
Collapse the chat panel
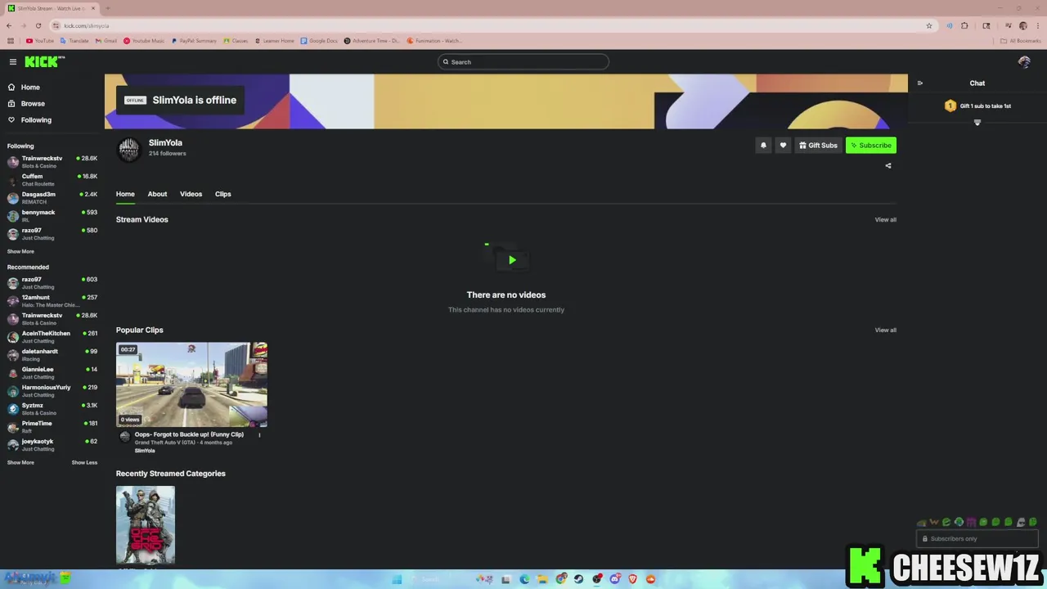[x=920, y=83]
